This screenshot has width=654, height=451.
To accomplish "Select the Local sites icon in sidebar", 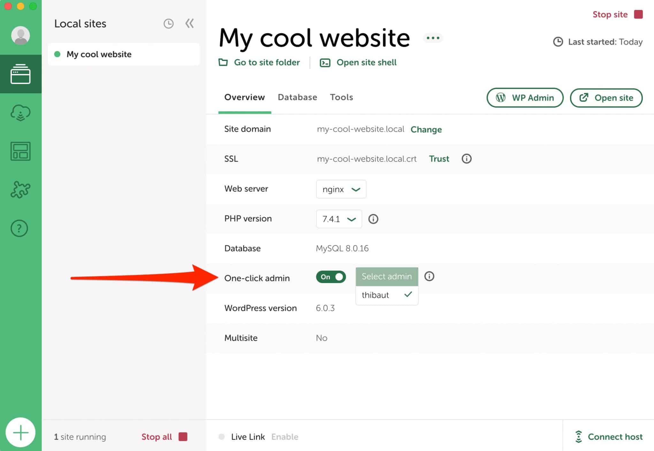I will tap(20, 73).
